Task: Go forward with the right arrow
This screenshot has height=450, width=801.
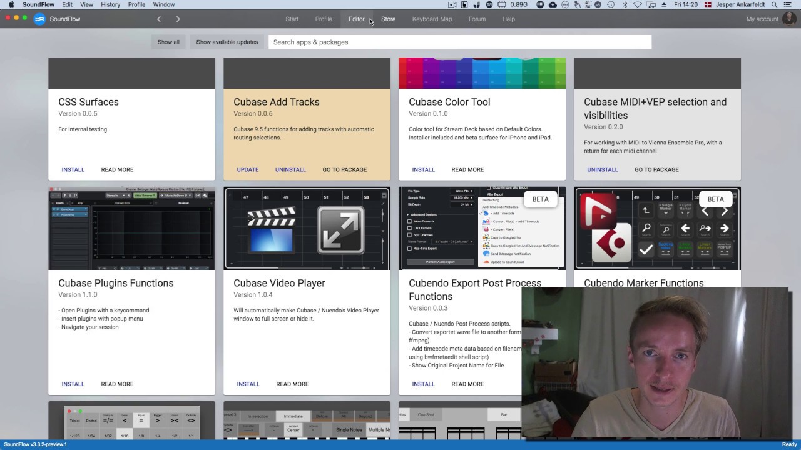Action: (178, 19)
